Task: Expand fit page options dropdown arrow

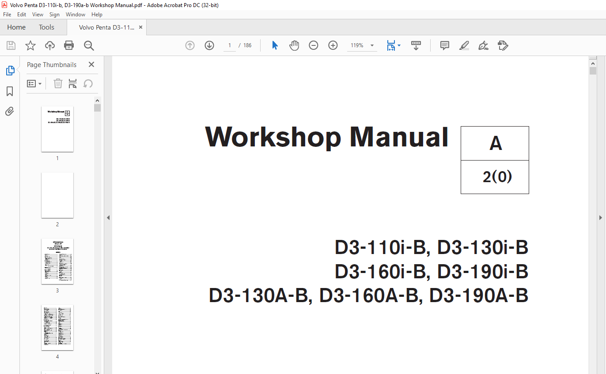Action: pos(399,45)
